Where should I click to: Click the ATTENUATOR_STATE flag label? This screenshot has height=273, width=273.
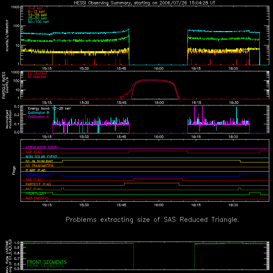click(41, 147)
